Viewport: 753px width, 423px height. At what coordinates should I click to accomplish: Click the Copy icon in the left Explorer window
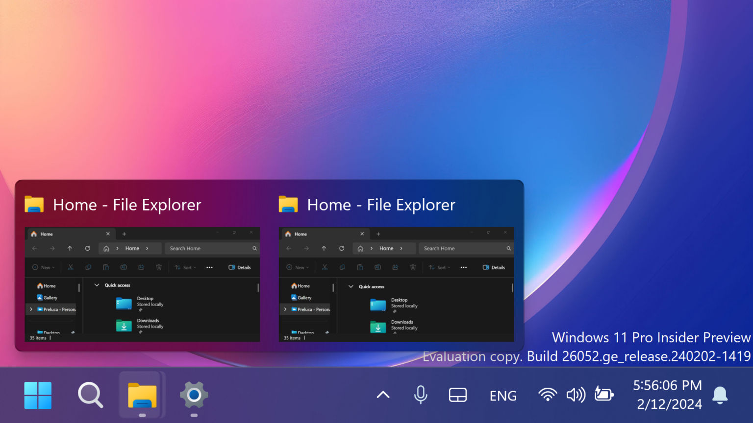[x=88, y=267]
